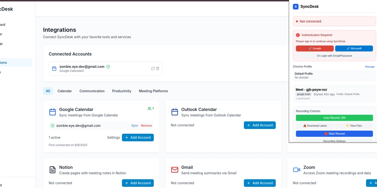
Task: Click the calendar icon in the Connected Accounts row
Action: coord(54,68)
